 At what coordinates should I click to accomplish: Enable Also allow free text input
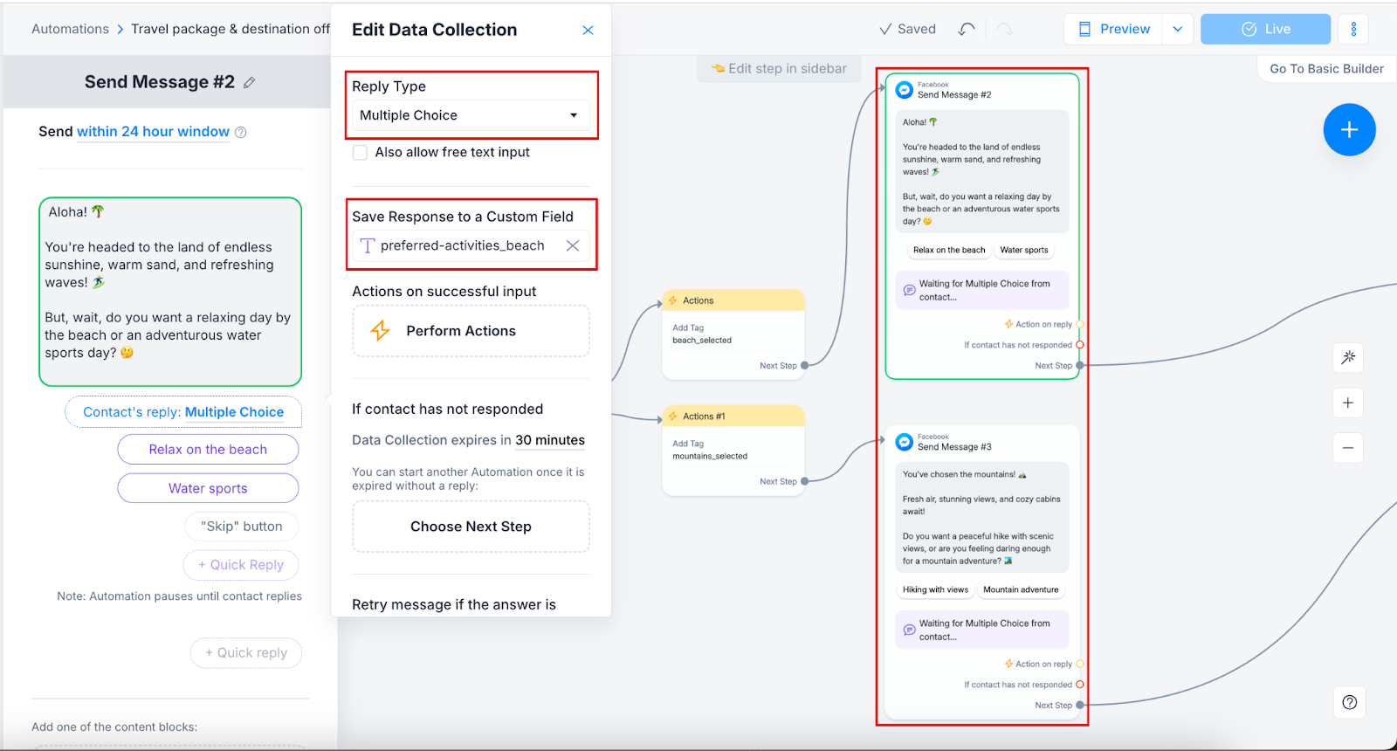click(x=360, y=153)
